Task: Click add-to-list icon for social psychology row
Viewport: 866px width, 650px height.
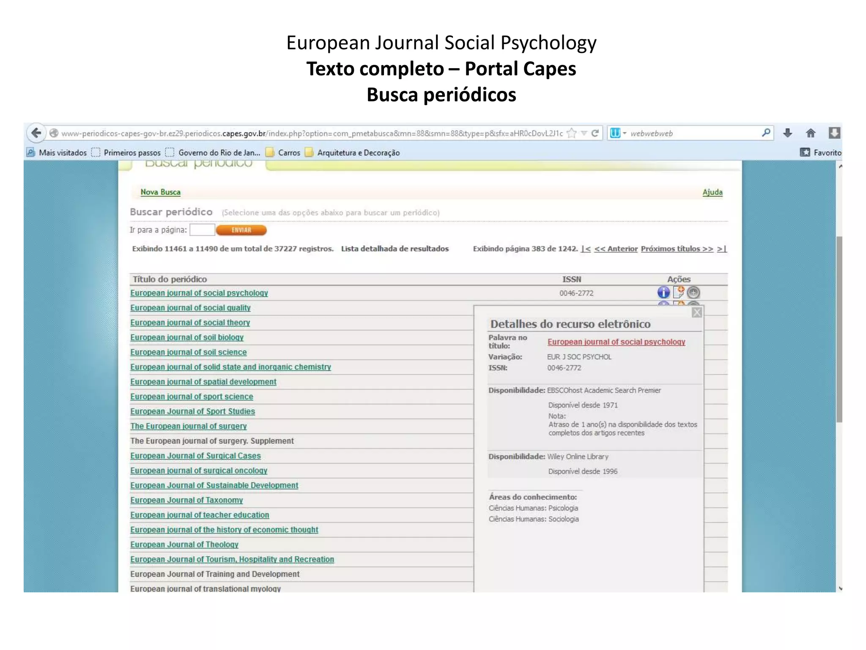Action: pyautogui.click(x=679, y=292)
